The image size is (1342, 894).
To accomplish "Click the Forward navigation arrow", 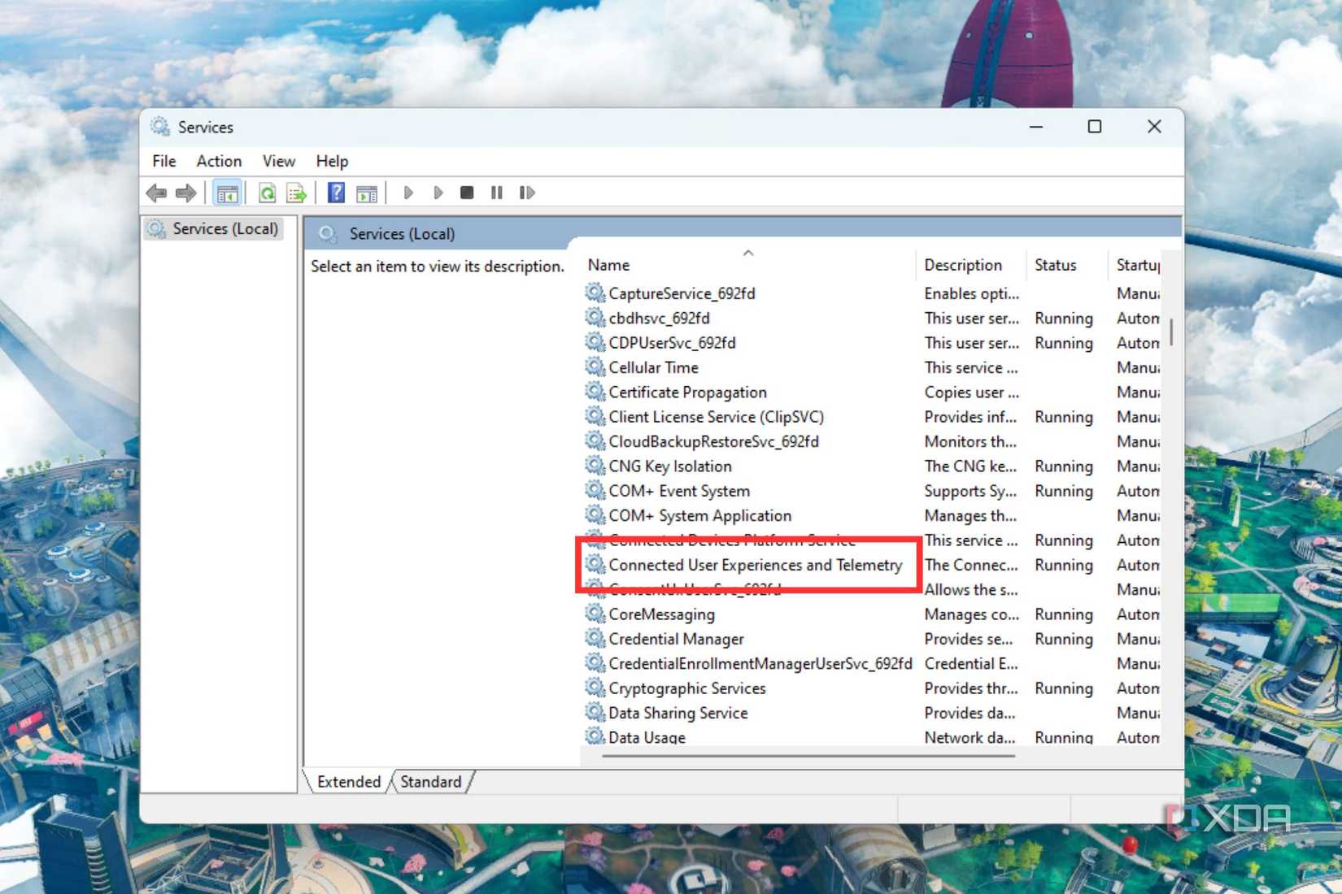I will [185, 193].
